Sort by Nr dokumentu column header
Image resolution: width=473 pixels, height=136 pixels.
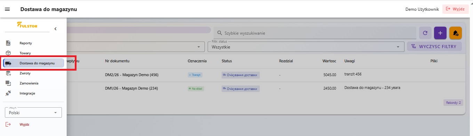click(117, 61)
